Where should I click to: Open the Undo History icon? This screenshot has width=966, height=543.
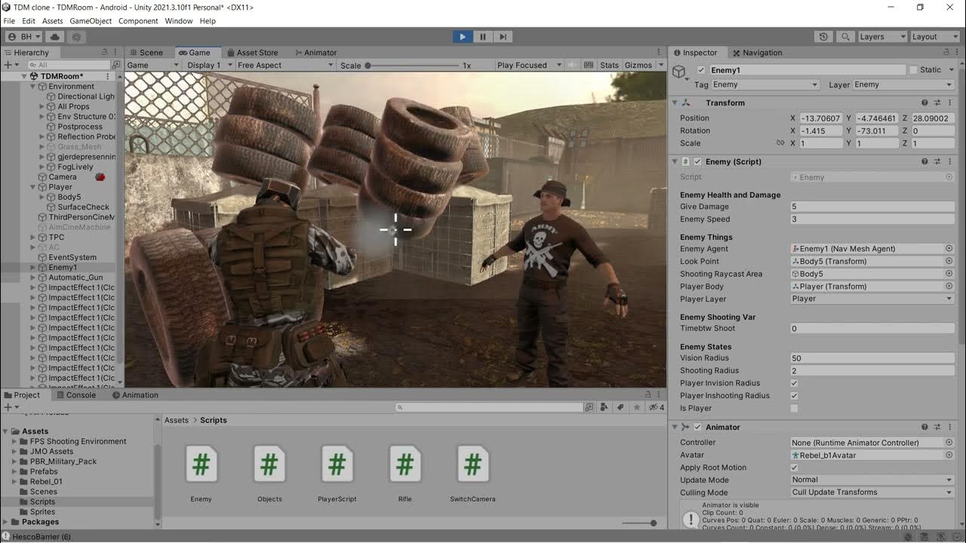(x=823, y=36)
